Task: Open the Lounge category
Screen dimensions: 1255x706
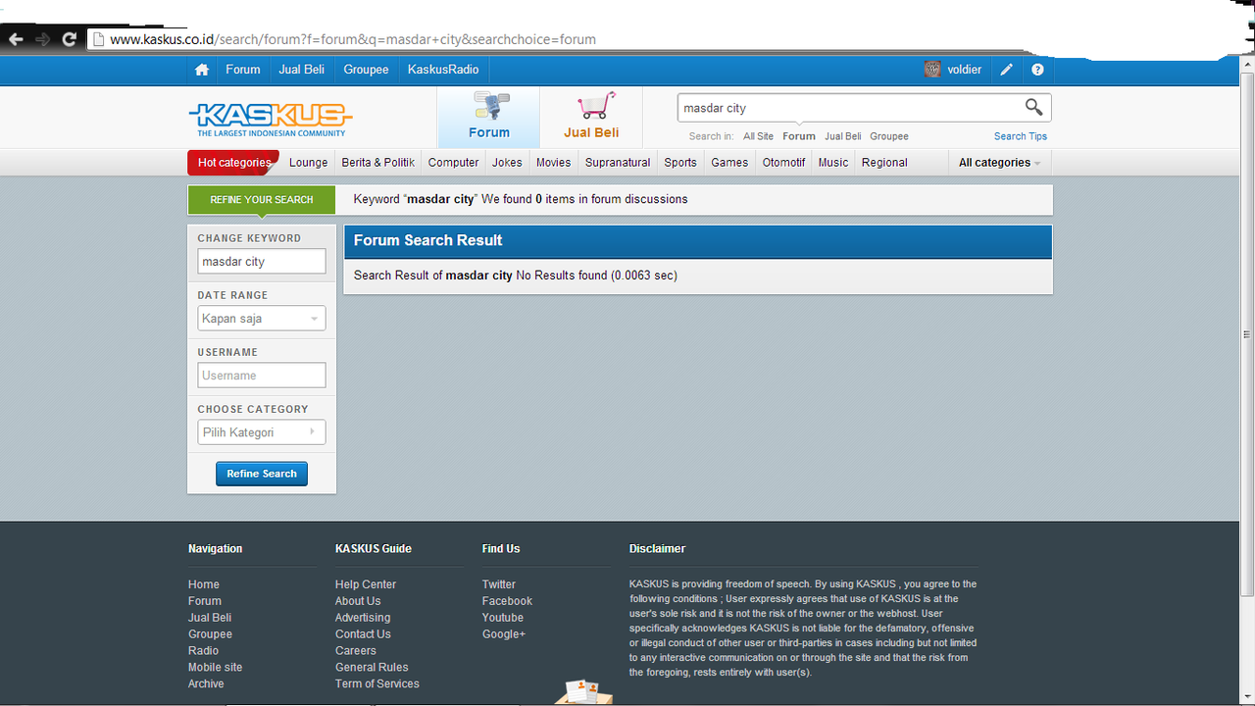Action: (x=309, y=163)
